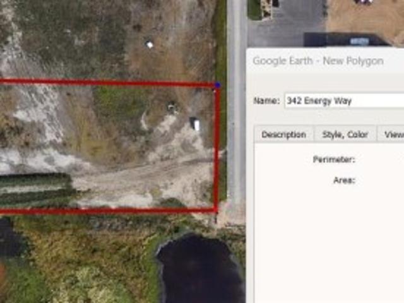Open the Style, Color tab
404x303 pixels.
coord(345,134)
